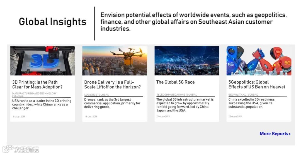Select 'MANUFACTURING AND TECHNOLOGY | GLOBAL' category label

(x=34, y=94)
